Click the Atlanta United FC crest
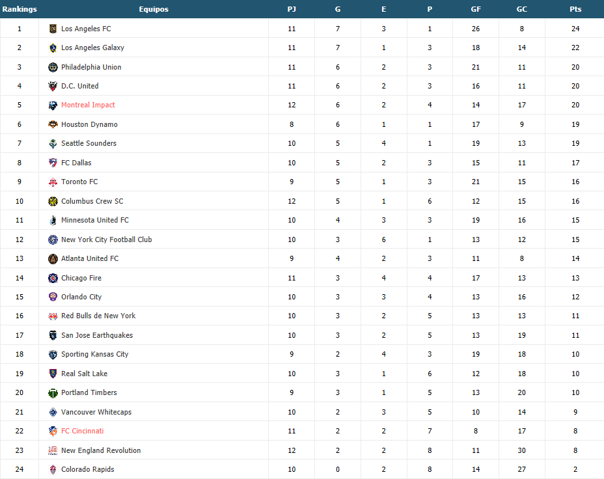The image size is (604, 479). pos(53,258)
